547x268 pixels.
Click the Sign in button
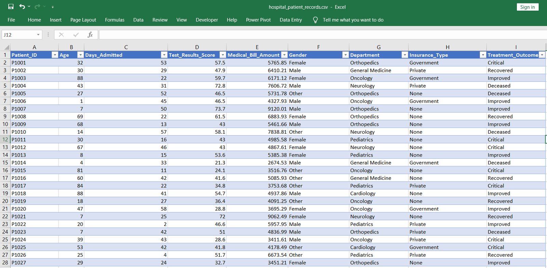527,7
